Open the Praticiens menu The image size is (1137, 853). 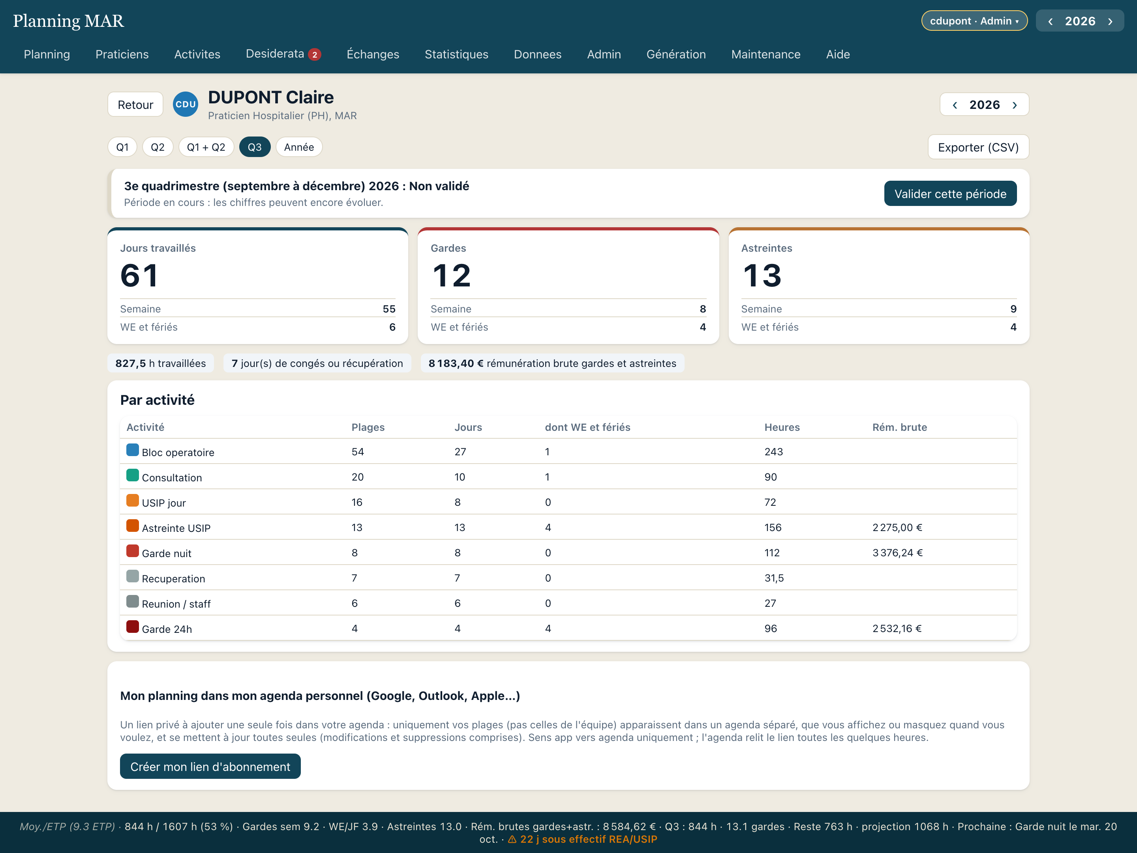[x=122, y=54]
